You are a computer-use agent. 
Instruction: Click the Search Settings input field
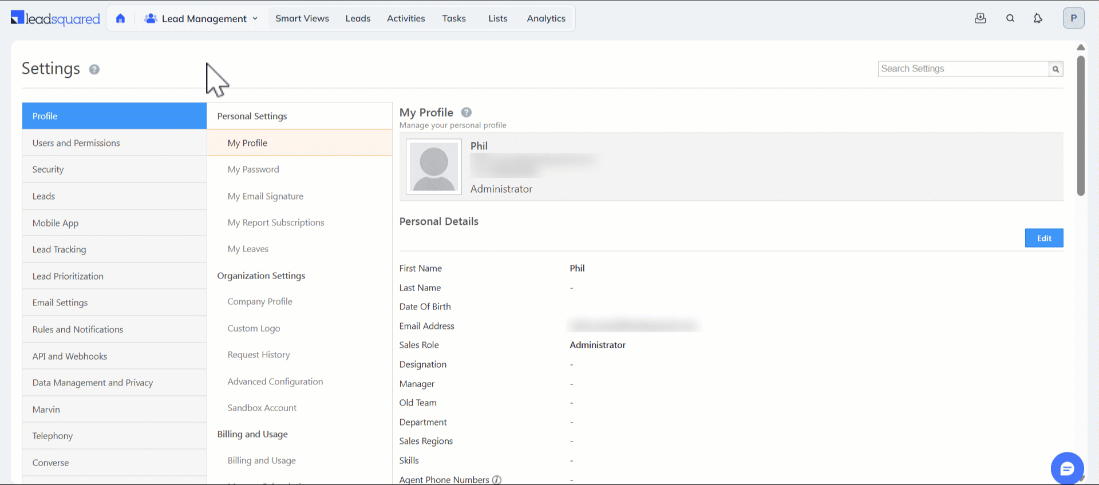point(963,69)
